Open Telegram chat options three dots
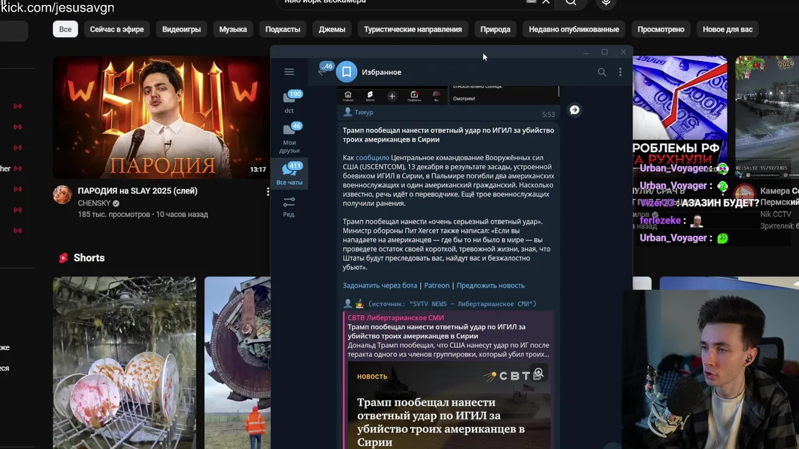Viewport: 799px width, 449px height. click(620, 72)
